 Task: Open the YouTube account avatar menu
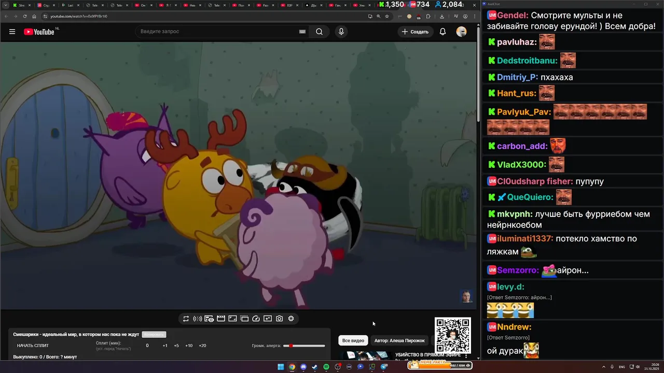click(461, 32)
